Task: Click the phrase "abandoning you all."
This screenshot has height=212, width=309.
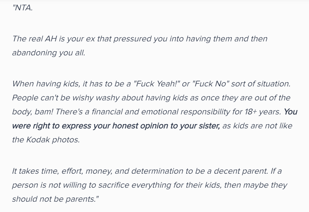Action: coord(49,53)
